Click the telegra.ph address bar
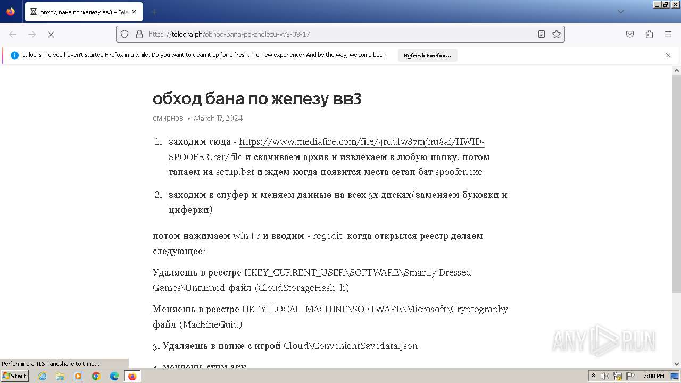 tap(340, 34)
